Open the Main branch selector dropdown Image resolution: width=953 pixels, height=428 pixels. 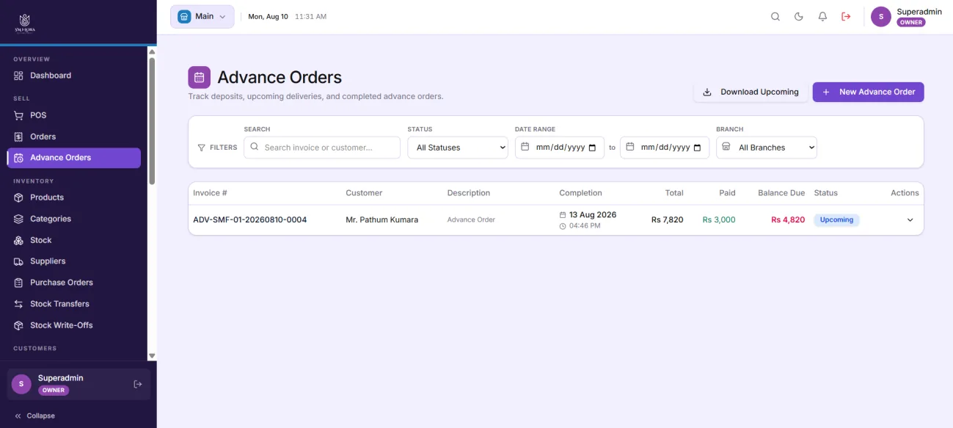(202, 17)
